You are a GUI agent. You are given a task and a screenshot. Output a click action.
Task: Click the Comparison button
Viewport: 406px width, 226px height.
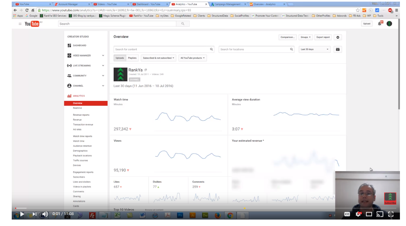click(288, 37)
